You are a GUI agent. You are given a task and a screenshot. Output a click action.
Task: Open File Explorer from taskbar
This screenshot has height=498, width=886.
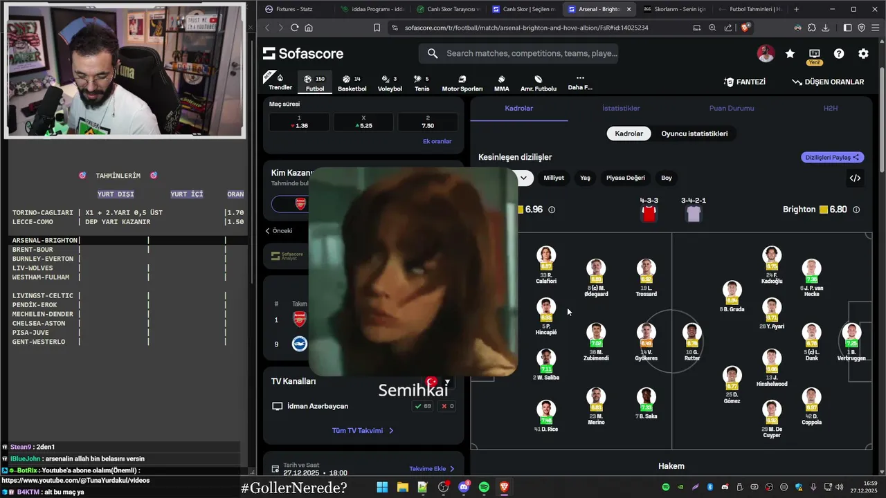click(402, 488)
